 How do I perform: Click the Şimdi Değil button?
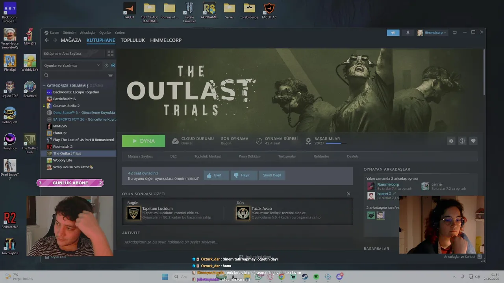tap(272, 175)
